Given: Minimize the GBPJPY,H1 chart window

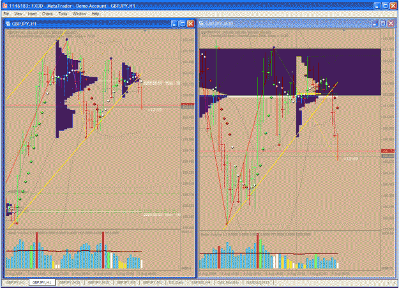Looking at the screenshot, I should click(174, 24).
